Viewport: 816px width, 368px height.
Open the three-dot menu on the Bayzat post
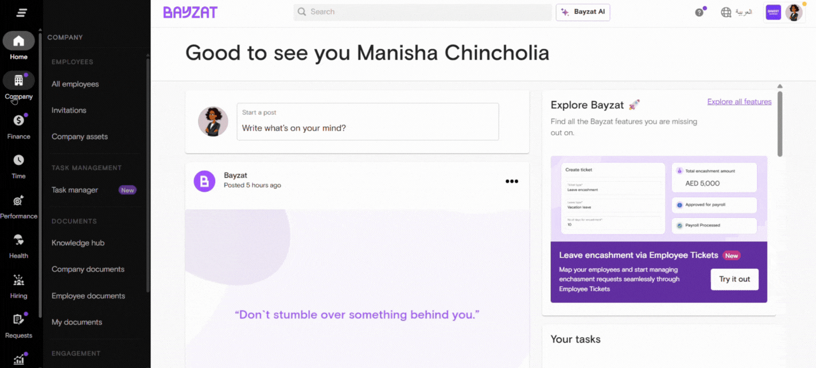click(x=512, y=181)
